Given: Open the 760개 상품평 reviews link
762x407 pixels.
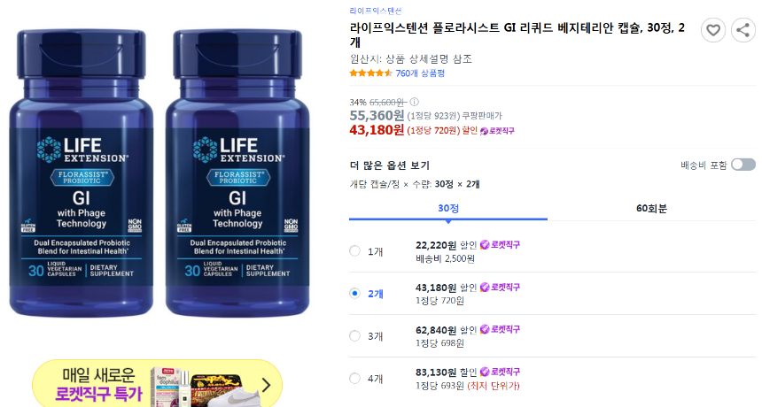Looking at the screenshot, I should click(420, 73).
